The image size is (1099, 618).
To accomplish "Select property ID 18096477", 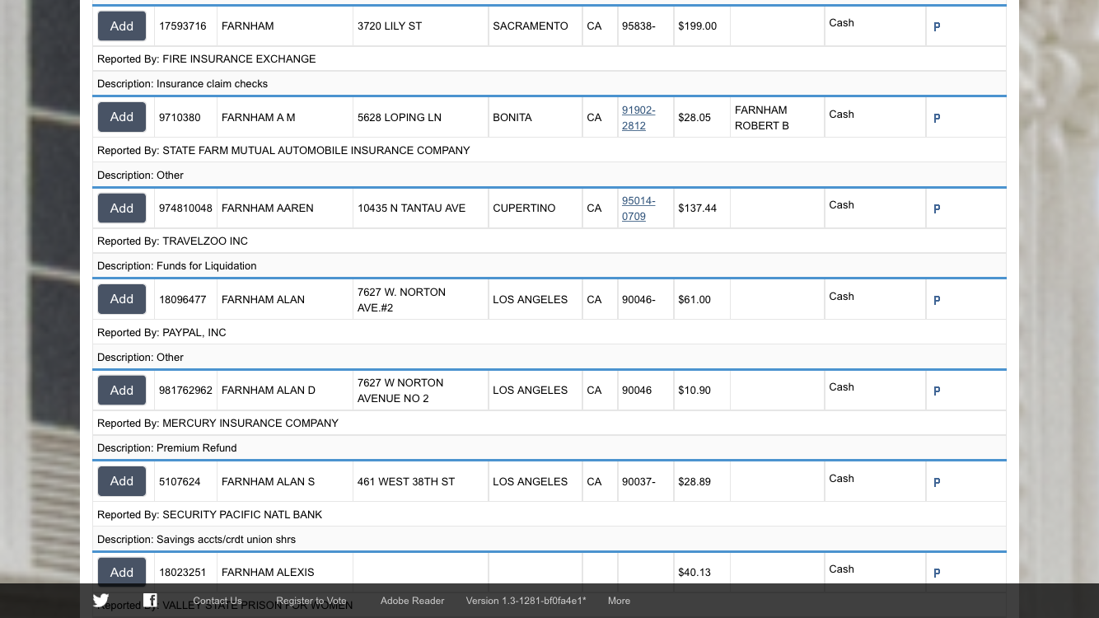I will click(183, 300).
